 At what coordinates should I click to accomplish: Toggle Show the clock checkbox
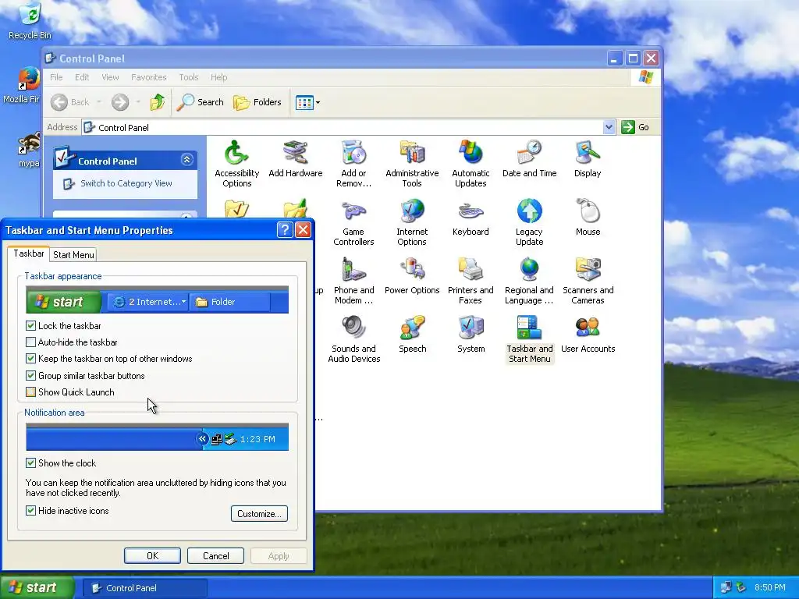(x=30, y=463)
